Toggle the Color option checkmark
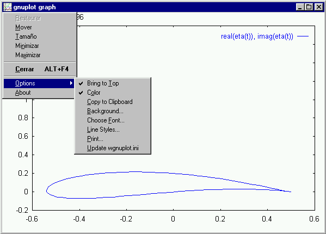The image size is (326, 234). point(81,93)
